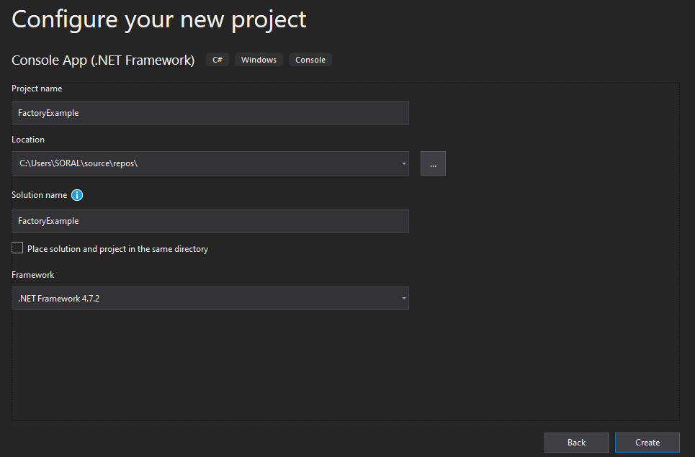Screen dimensions: 695x457
Task: Focus the Project name text field
Action: (x=210, y=113)
